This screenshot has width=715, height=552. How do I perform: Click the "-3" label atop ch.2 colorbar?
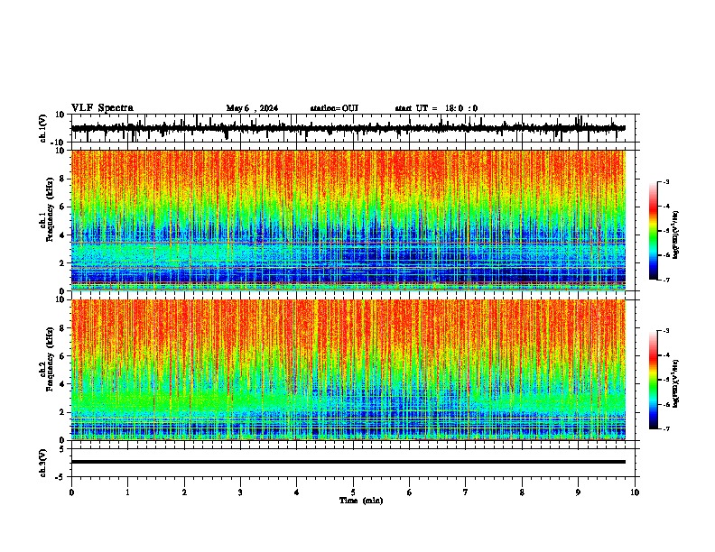tap(666, 331)
